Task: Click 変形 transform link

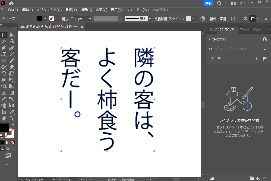Action: pos(223,18)
